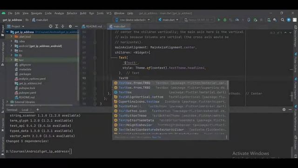Run the app with green play button
Image resolution: width=298 pixels, height=168 pixels.
click(219, 20)
